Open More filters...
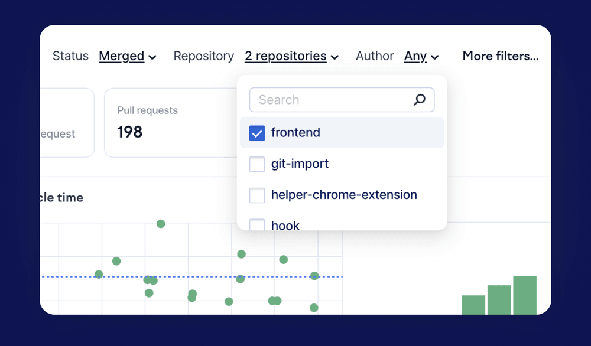The image size is (591, 346). tap(501, 56)
